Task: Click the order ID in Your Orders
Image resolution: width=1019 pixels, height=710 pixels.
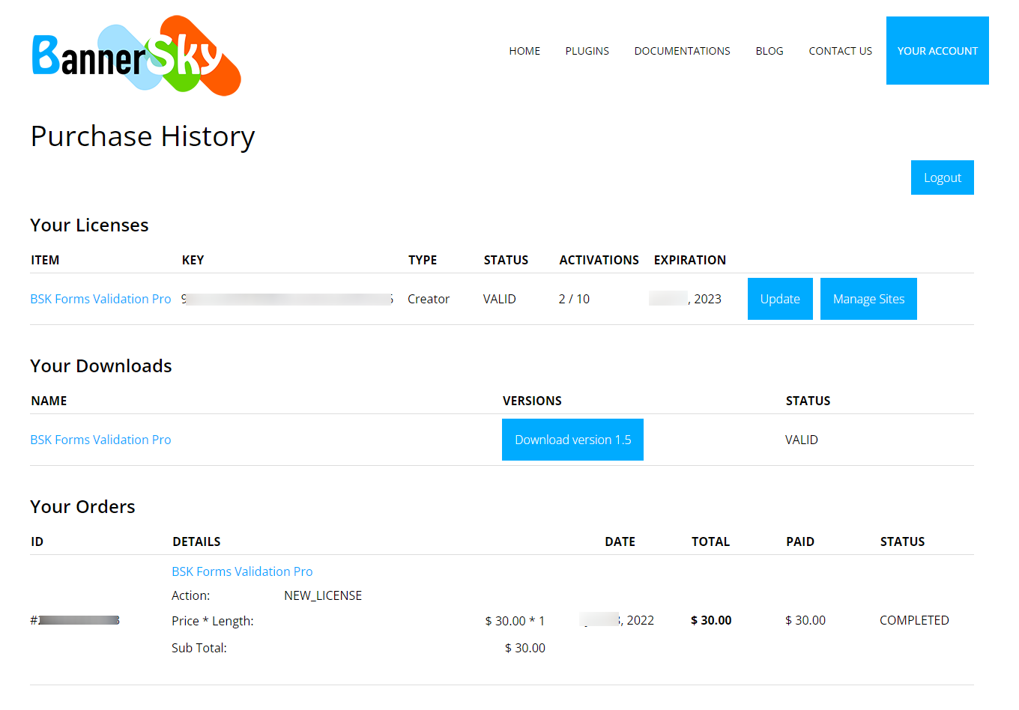Action: (74, 620)
